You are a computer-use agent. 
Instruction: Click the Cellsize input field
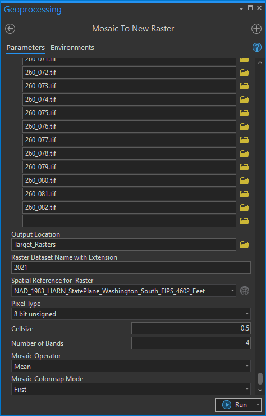[x=191, y=328]
